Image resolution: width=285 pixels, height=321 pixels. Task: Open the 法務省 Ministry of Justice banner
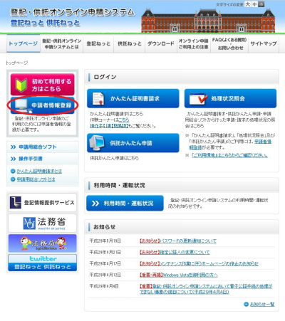43,223
